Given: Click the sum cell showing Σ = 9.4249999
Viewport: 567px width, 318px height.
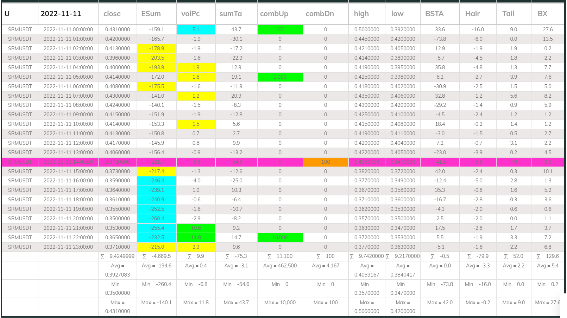Looking at the screenshot, I should [x=117, y=256].
